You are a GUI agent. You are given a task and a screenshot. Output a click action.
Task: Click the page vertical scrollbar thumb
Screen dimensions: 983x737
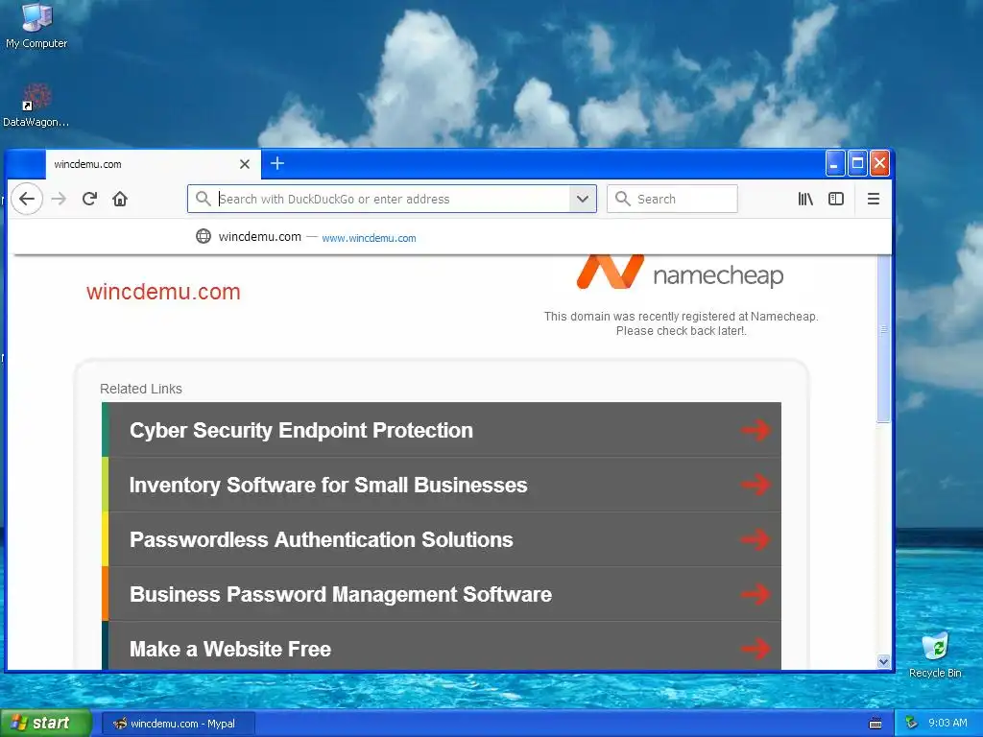point(883,339)
